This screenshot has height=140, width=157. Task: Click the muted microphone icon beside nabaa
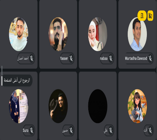coord(111,58)
